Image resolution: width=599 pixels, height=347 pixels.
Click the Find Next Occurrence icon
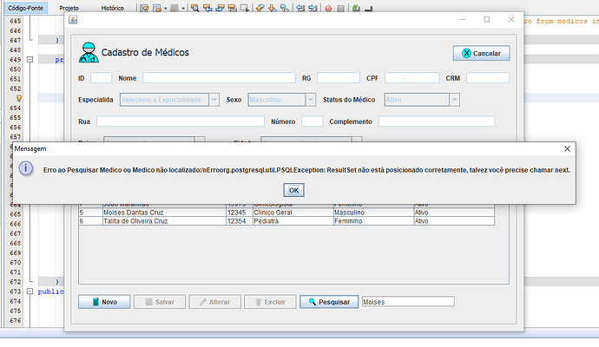(x=220, y=8)
